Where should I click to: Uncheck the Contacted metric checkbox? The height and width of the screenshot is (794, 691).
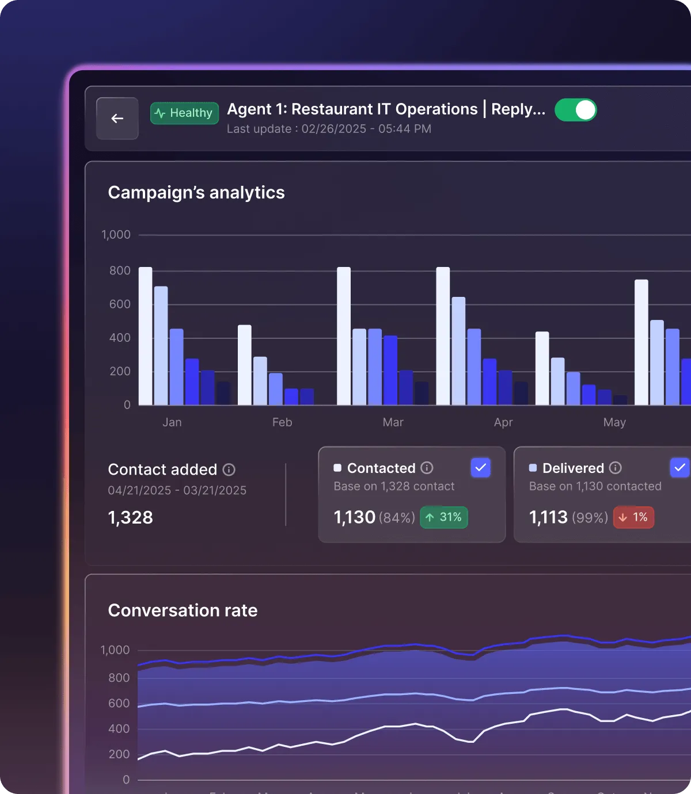click(480, 468)
